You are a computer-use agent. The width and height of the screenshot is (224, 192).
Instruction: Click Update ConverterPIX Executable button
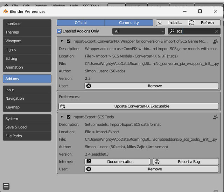click(x=139, y=106)
